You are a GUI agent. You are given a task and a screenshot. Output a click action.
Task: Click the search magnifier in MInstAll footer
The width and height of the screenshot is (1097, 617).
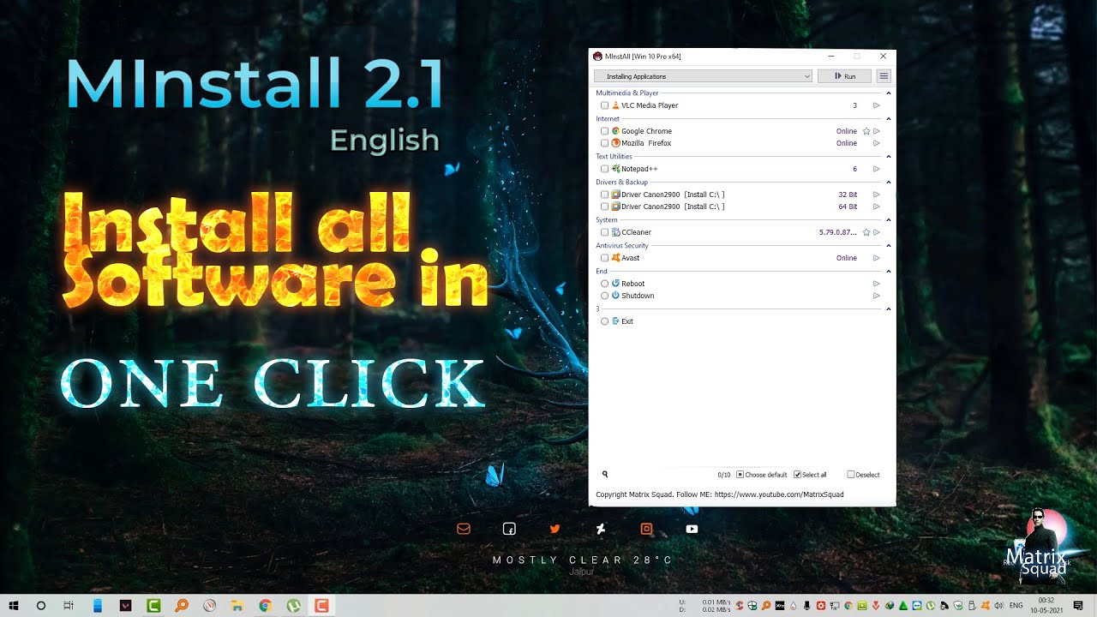pyautogui.click(x=605, y=474)
